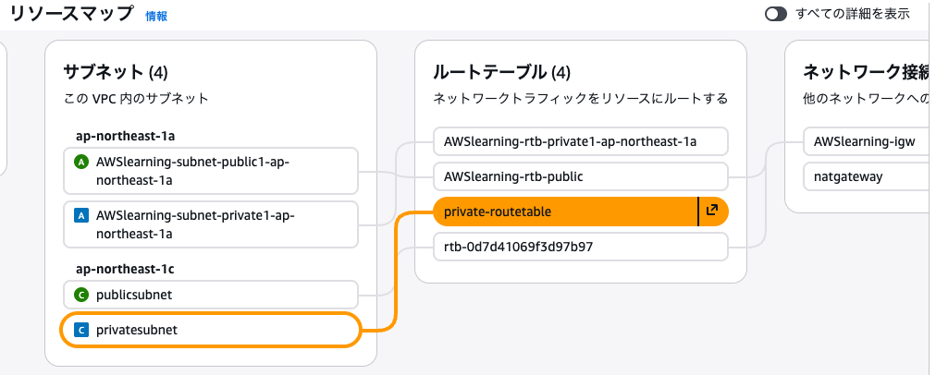Click blue C badge beside privatesubnet

[80, 330]
